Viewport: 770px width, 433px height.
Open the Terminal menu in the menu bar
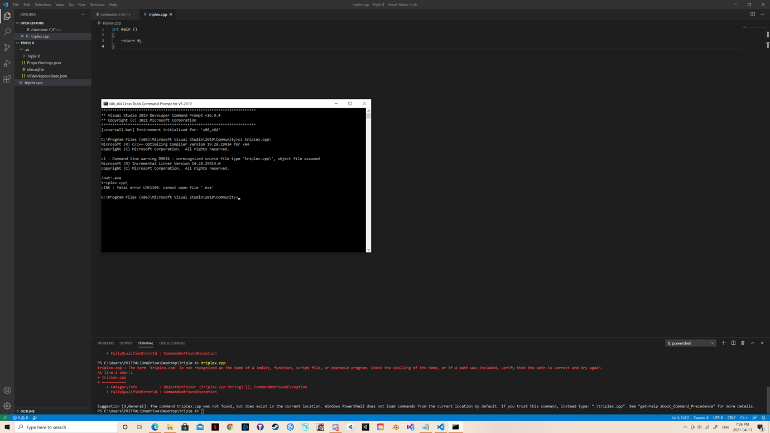click(97, 4)
